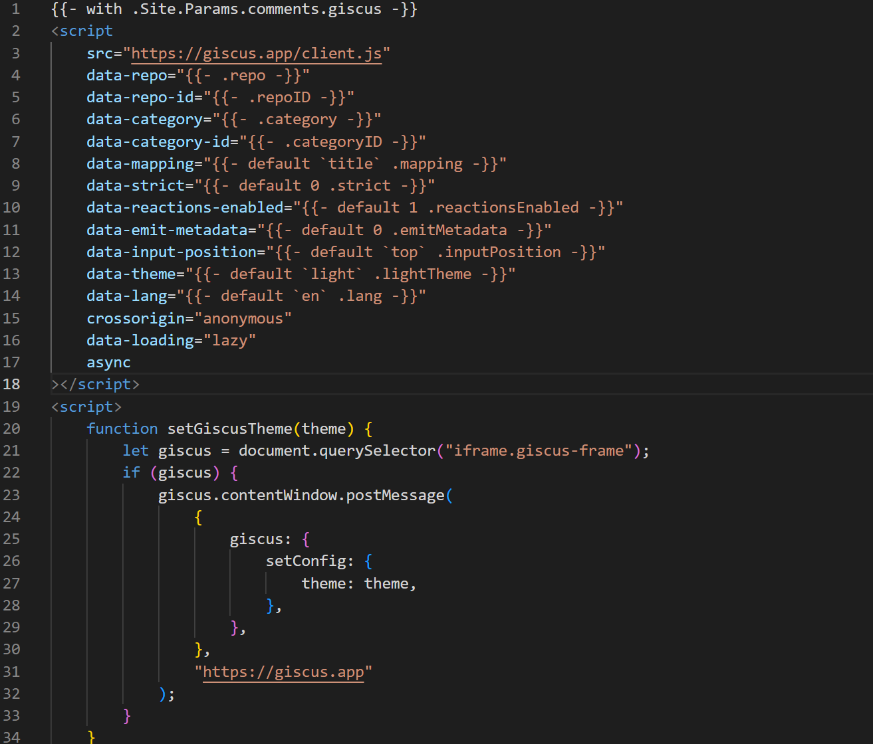The width and height of the screenshot is (873, 744).
Task: Click the .reactionsEnabled variable
Action: click(x=503, y=207)
